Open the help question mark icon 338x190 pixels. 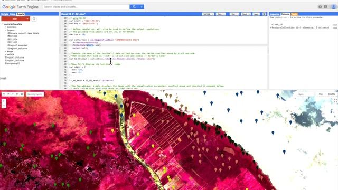coord(320,7)
